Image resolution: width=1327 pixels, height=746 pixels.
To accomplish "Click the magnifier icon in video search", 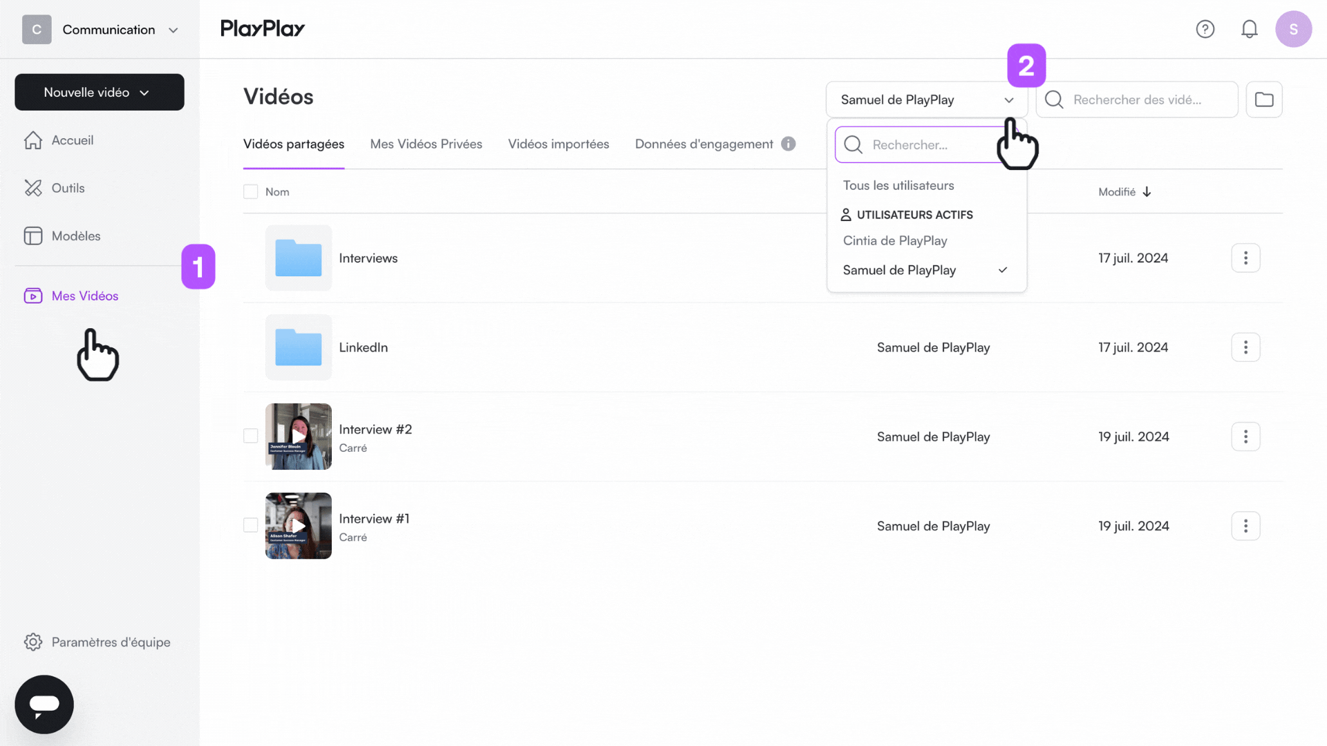I will [1054, 99].
